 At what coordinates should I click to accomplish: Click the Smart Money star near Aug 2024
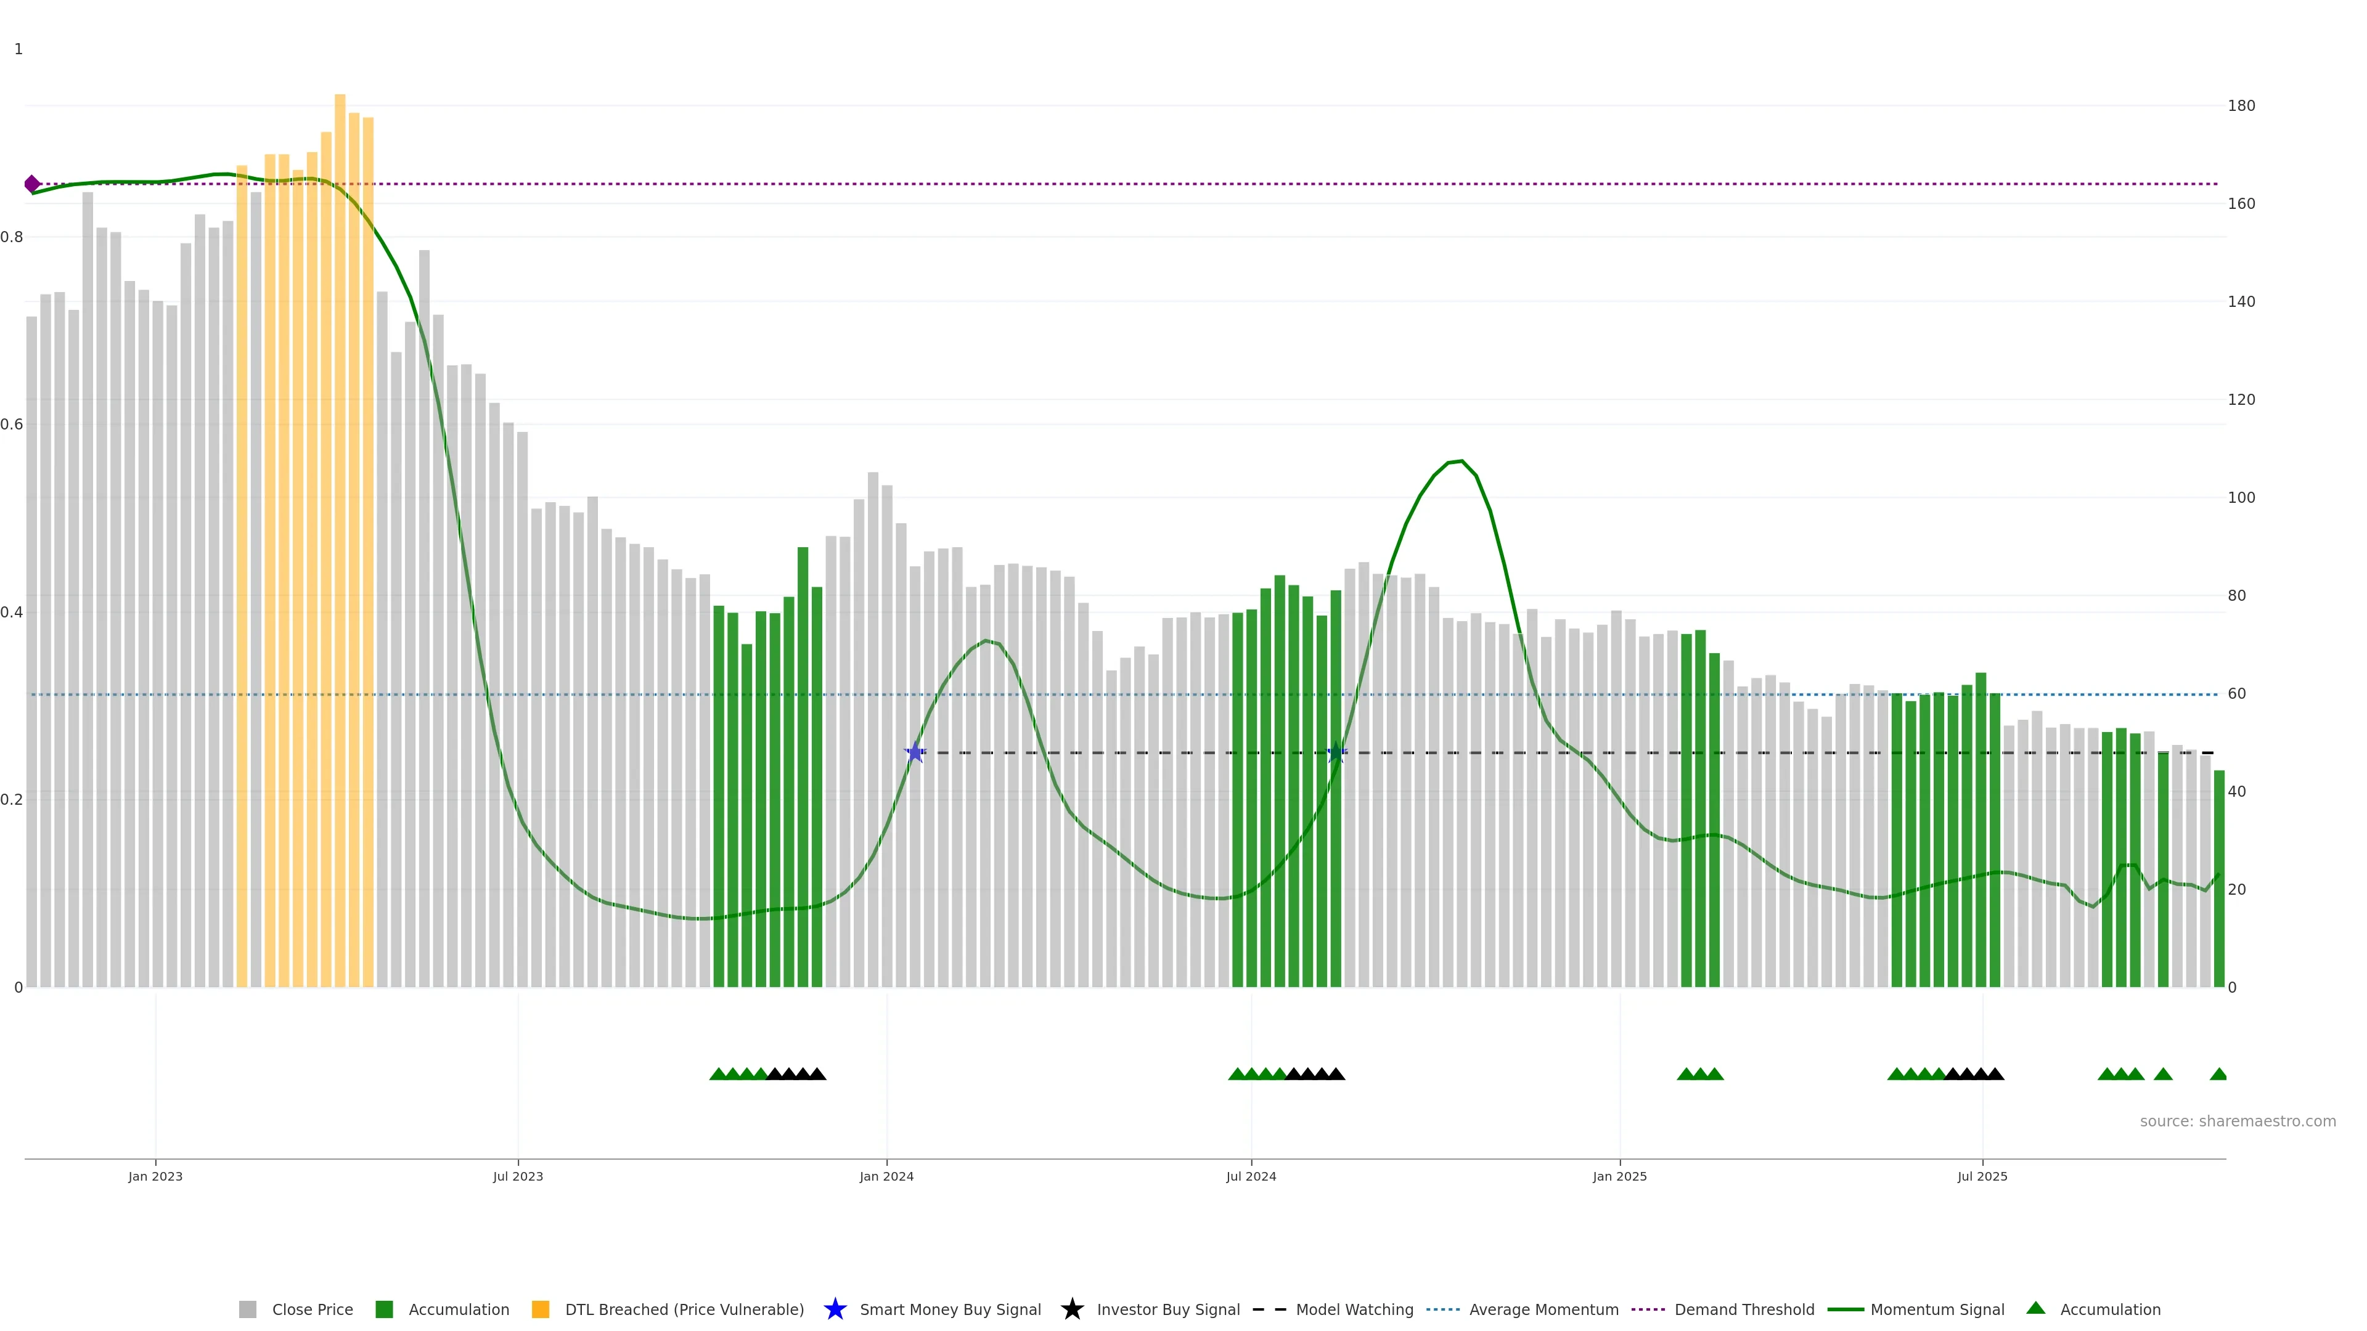click(1337, 753)
